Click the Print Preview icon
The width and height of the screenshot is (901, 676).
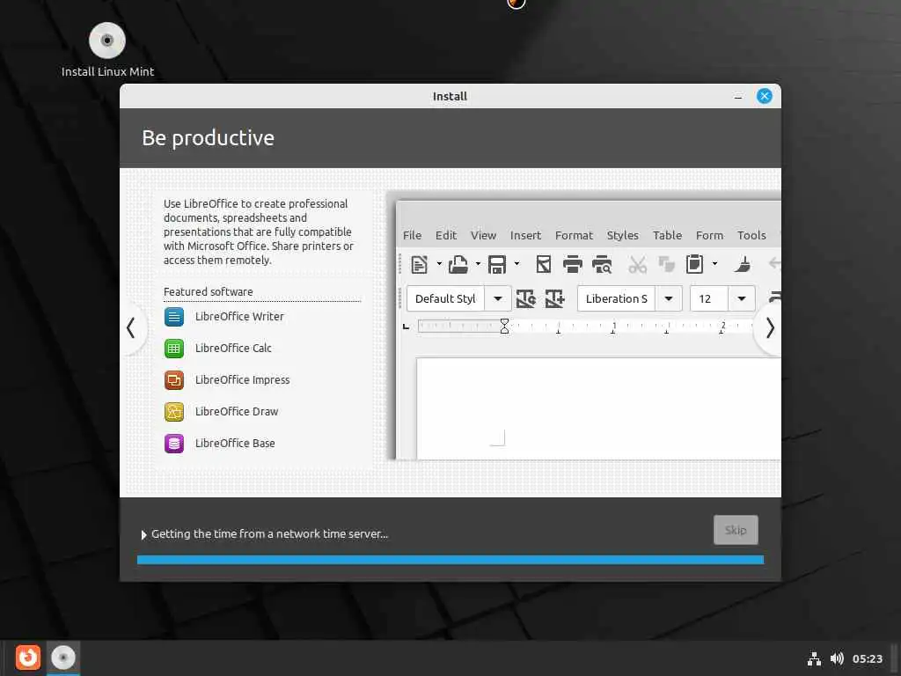click(602, 264)
